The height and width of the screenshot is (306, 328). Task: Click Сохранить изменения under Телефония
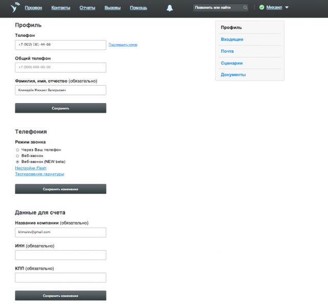(x=60, y=189)
